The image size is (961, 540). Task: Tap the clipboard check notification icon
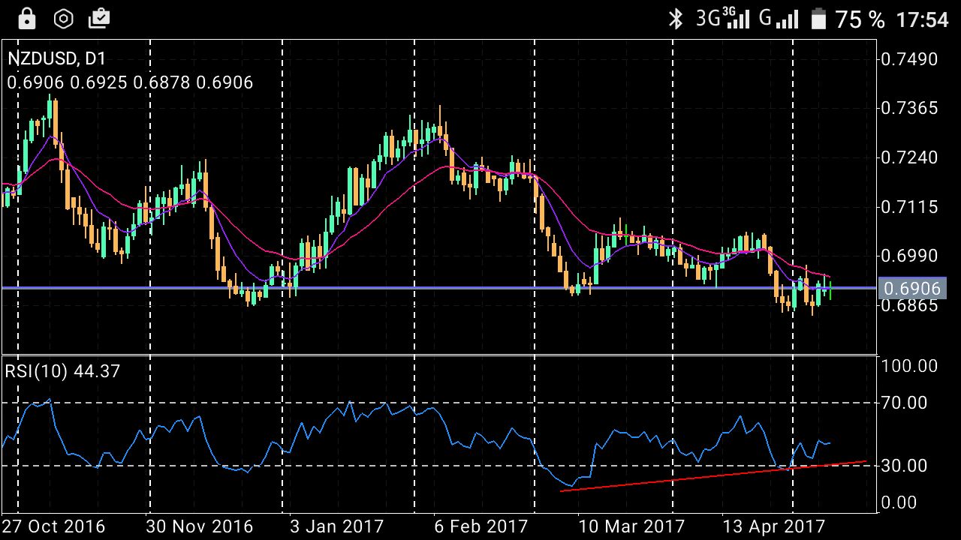(99, 19)
